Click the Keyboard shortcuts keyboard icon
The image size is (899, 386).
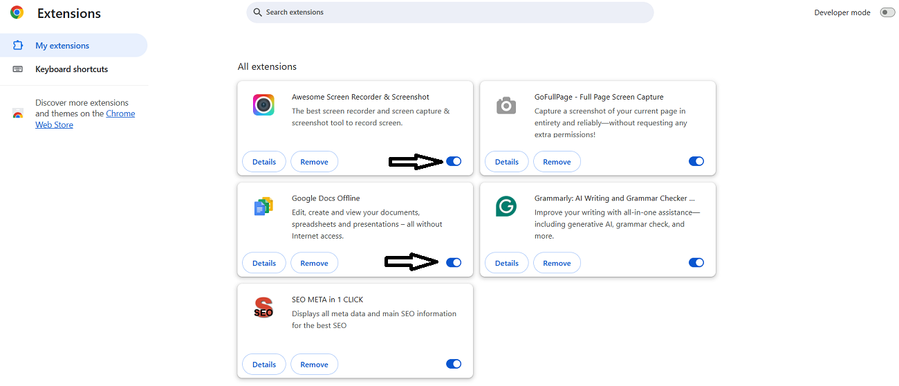(x=19, y=69)
